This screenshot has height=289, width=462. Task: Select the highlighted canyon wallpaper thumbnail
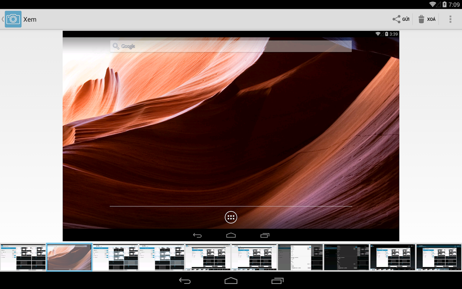click(x=69, y=257)
